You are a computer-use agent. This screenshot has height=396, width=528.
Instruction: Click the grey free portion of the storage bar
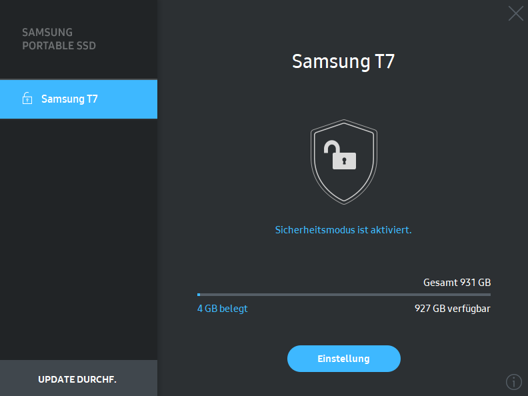coord(345,294)
